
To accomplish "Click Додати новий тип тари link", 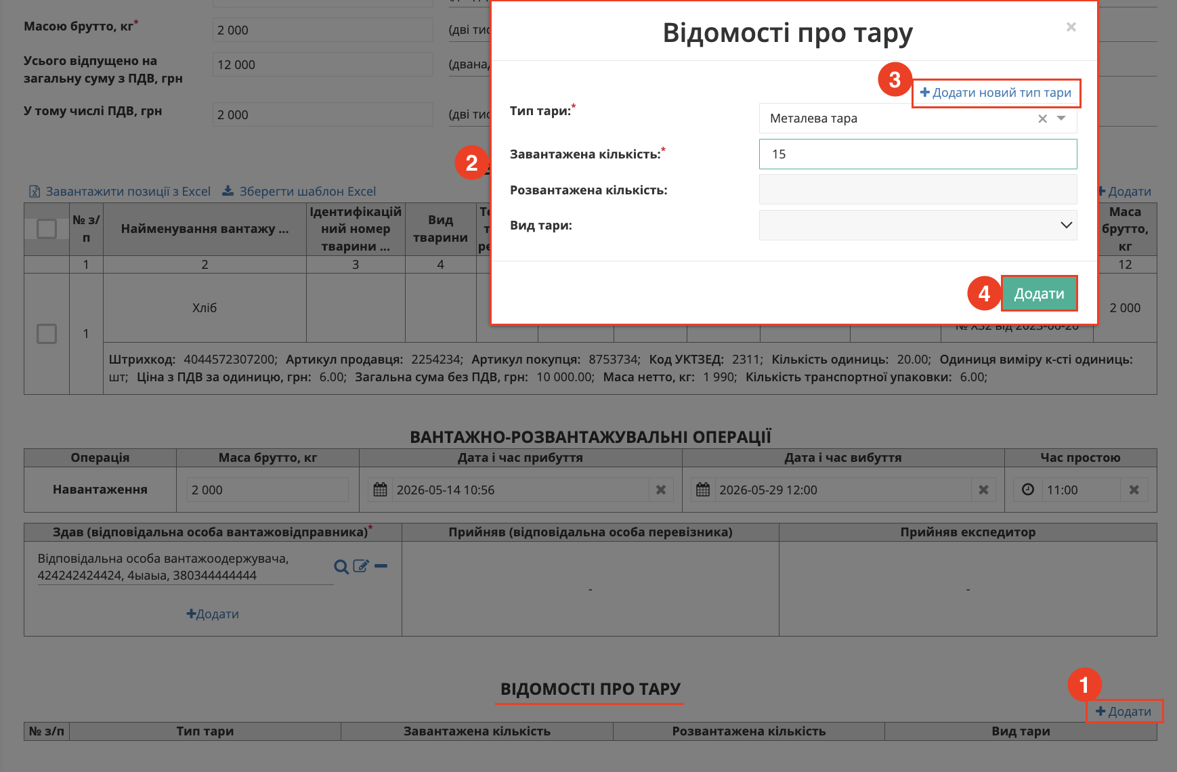I will coord(996,93).
